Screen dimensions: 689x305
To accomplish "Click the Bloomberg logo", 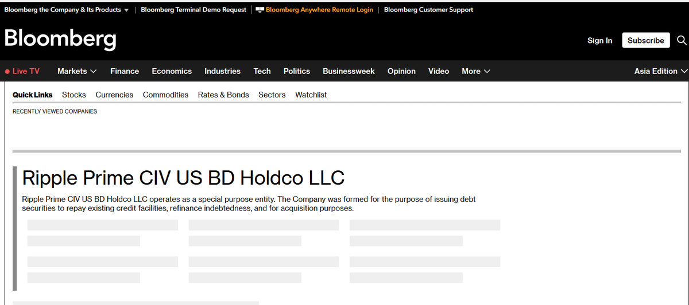I will pos(60,39).
